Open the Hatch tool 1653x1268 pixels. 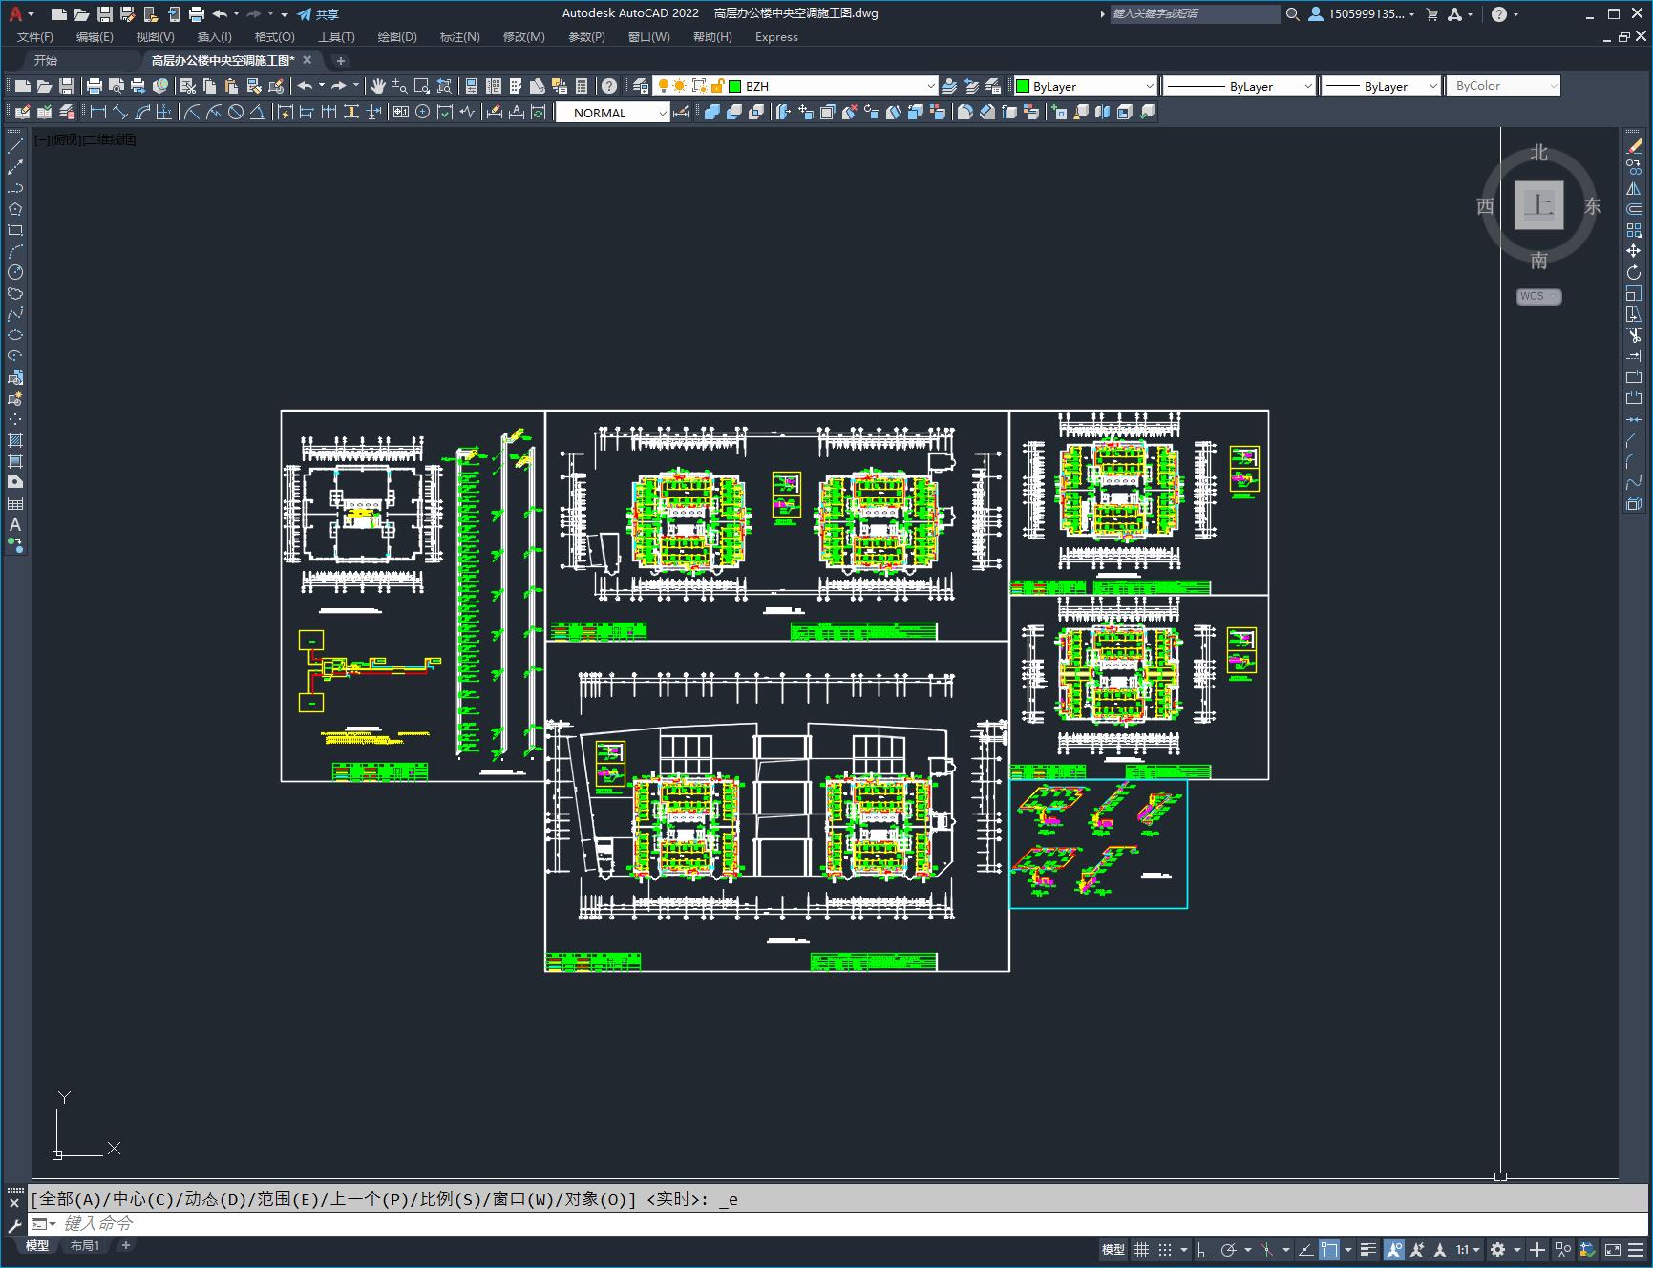click(15, 440)
